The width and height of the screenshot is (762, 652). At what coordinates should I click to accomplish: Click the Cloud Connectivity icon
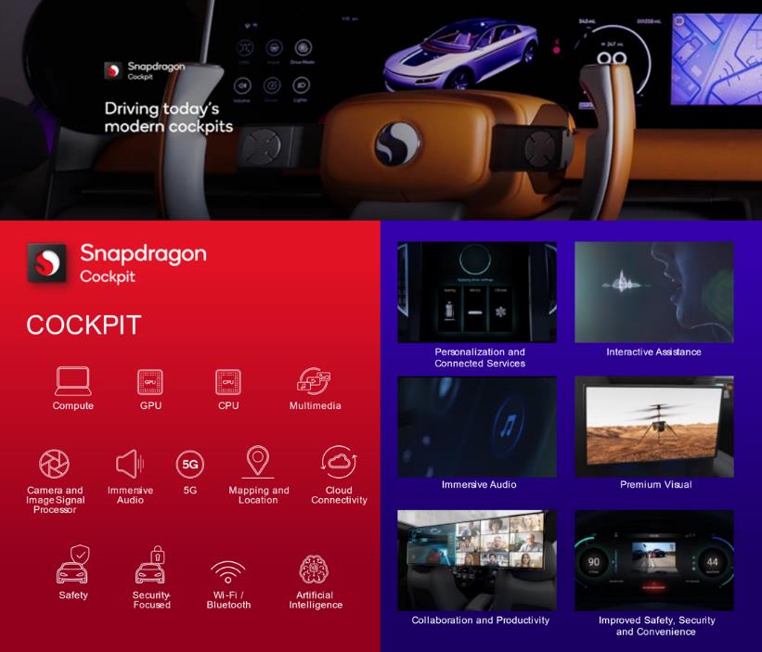[x=339, y=462]
